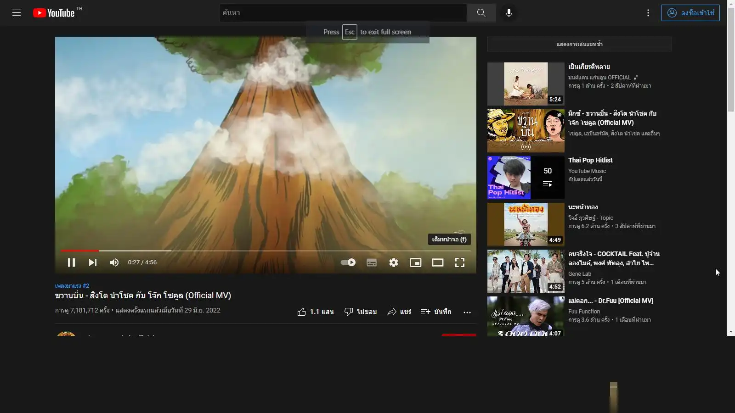The width and height of the screenshot is (735, 413).
Task: Open the hamburger guide menu
Action: point(17,13)
